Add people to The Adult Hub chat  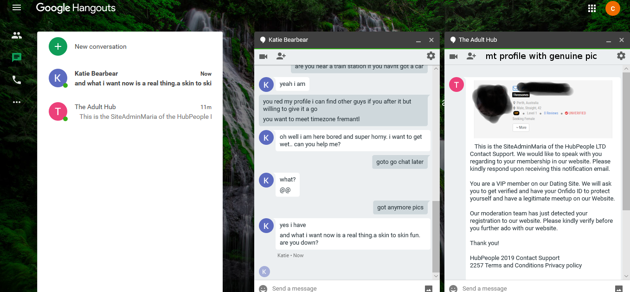tap(471, 56)
